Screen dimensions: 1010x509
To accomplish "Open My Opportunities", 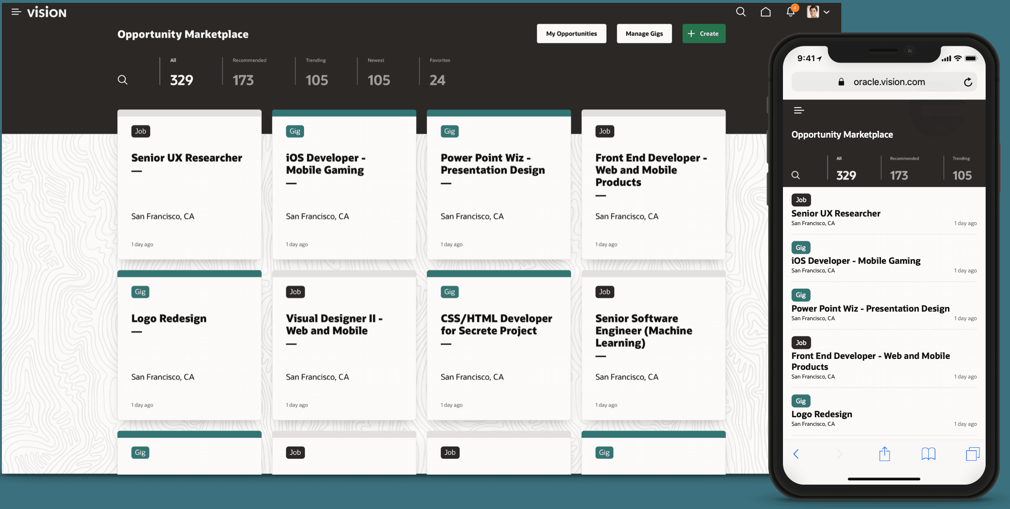I will click(x=572, y=33).
